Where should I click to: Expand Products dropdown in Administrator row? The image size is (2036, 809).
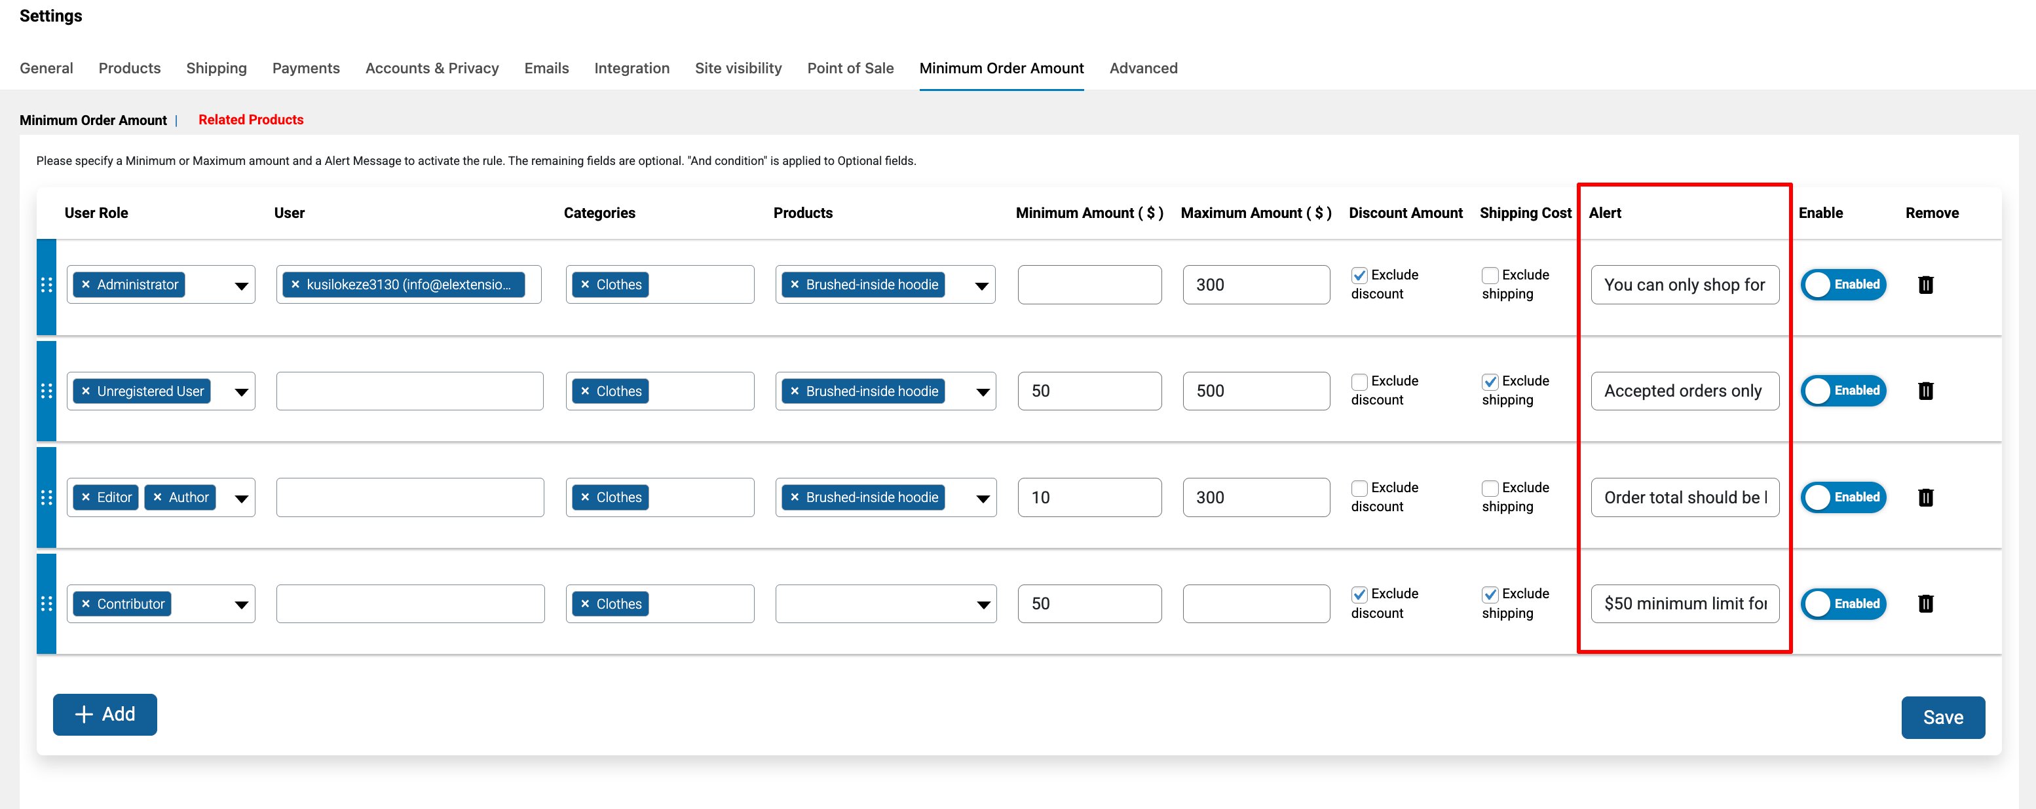click(x=981, y=285)
